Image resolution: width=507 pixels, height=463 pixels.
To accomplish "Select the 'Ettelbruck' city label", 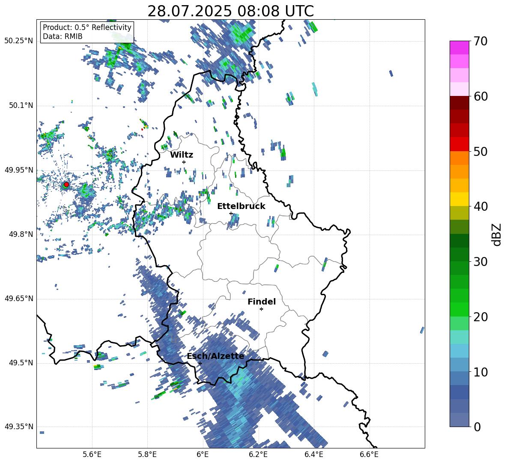I will pyautogui.click(x=241, y=206).
